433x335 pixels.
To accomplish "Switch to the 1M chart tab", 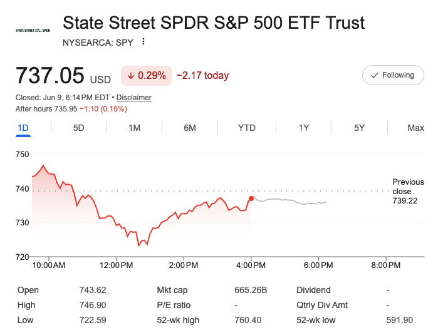I will [135, 128].
